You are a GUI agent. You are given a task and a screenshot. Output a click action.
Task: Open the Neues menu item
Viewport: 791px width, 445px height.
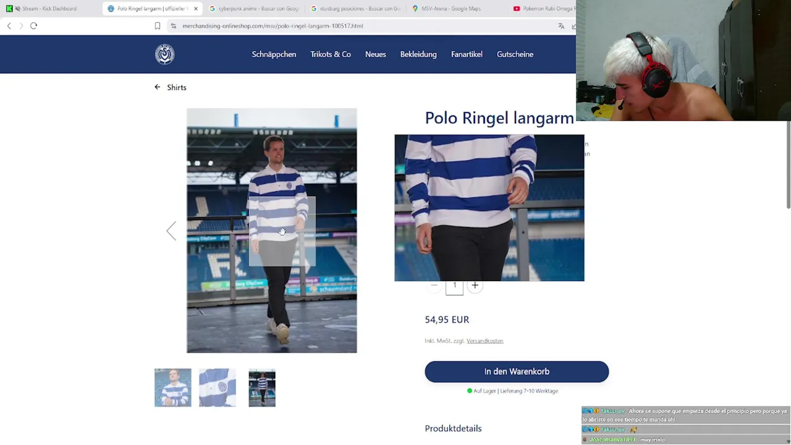click(375, 54)
